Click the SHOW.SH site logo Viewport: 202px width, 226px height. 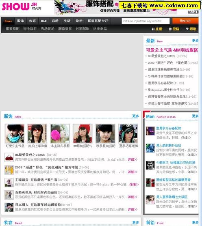coord(22,6)
